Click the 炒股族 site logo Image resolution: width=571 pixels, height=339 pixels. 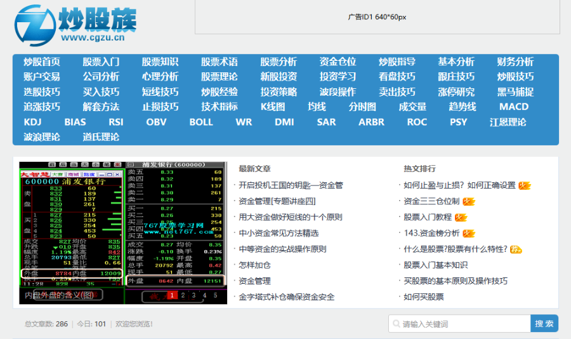pos(75,25)
